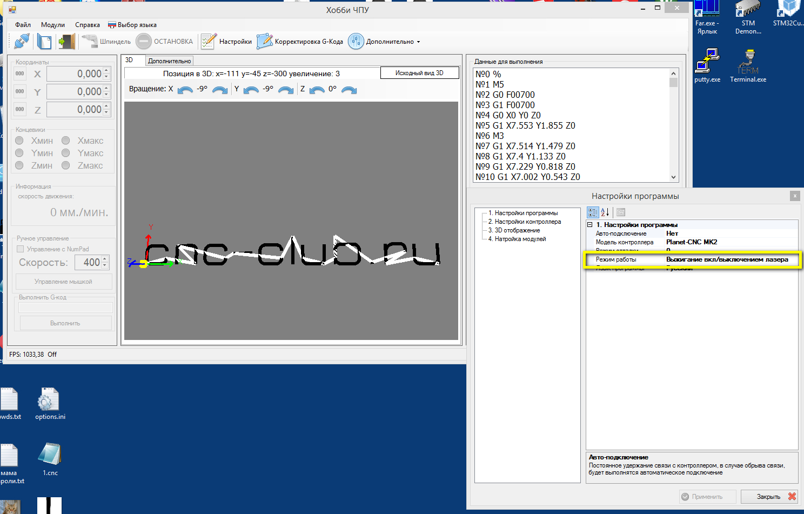Viewport: 804px width, 514px height.
Task: Switch to the 3D tab
Action: (132, 61)
